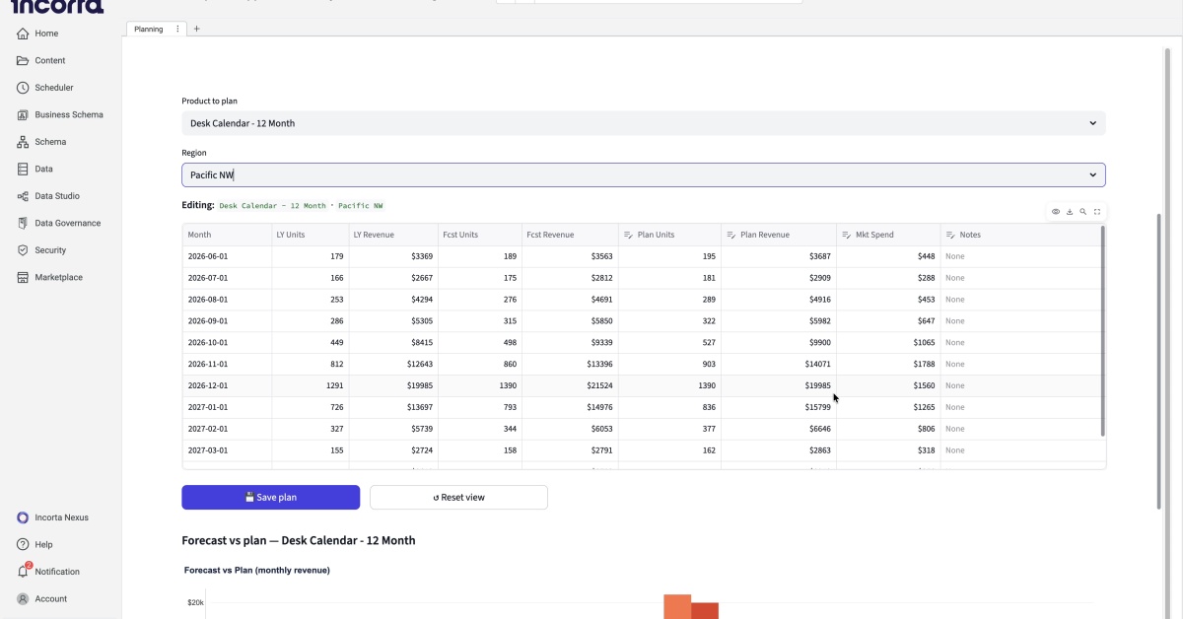This screenshot has width=1183, height=619.
Task: Sort by the Month column header
Action: 226,235
